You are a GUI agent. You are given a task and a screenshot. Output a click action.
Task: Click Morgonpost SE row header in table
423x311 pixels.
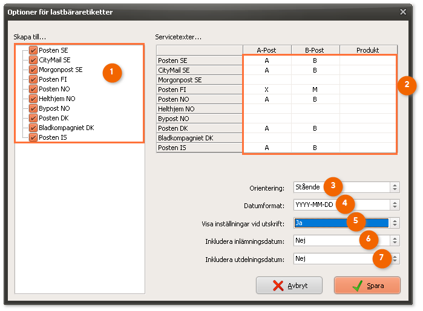tap(199, 80)
